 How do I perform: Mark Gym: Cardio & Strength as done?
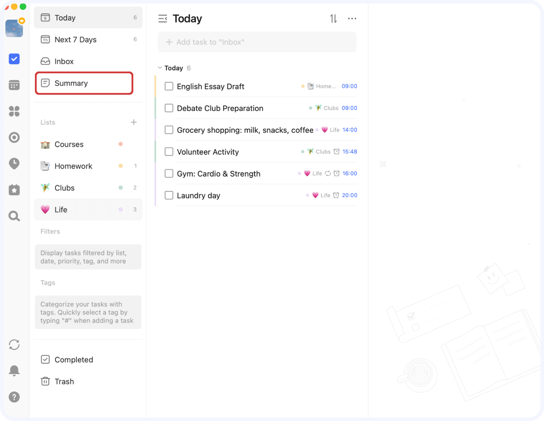pyautogui.click(x=169, y=173)
